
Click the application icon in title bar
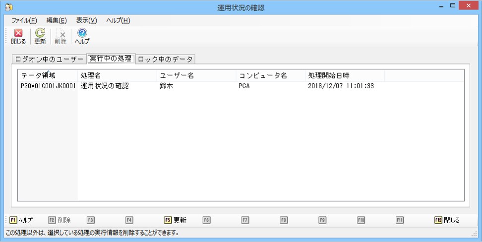[9, 7]
